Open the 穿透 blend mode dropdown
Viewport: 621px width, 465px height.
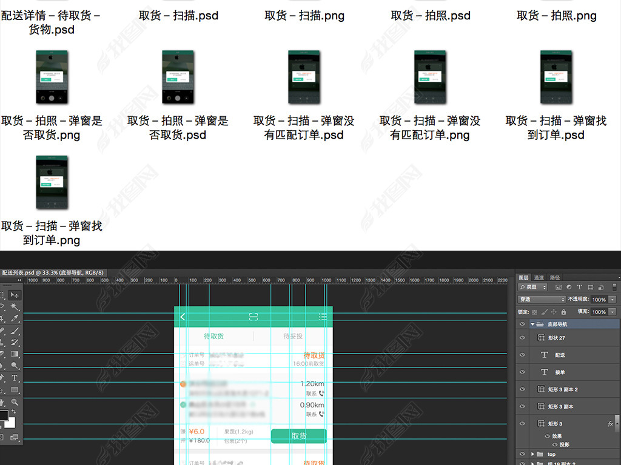point(542,300)
